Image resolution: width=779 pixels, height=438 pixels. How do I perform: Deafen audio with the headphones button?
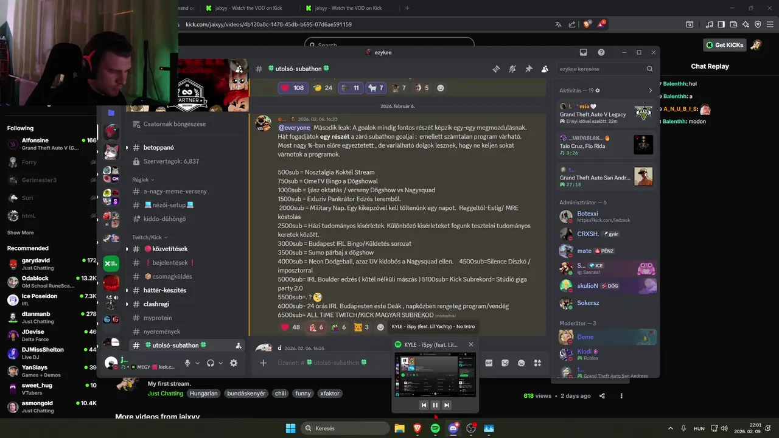(211, 363)
